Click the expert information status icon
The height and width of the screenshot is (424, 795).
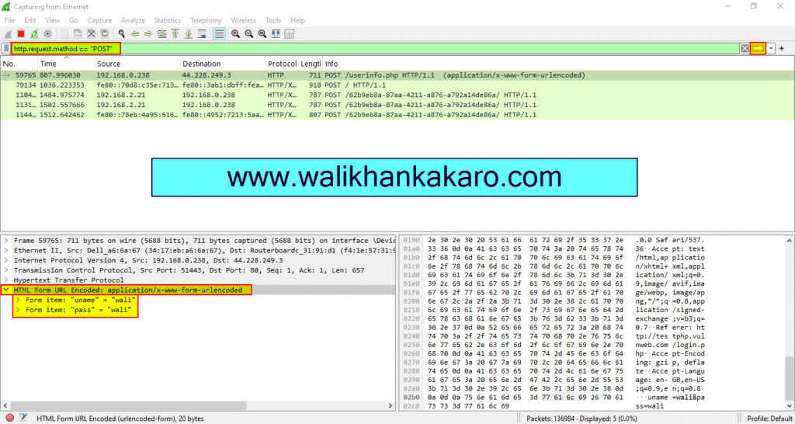pyautogui.click(x=9, y=419)
